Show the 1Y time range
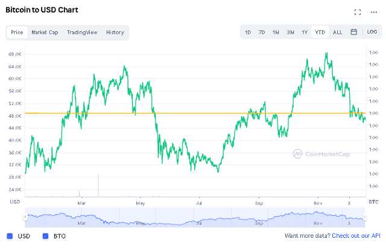The height and width of the screenshot is (248, 386). [305, 32]
